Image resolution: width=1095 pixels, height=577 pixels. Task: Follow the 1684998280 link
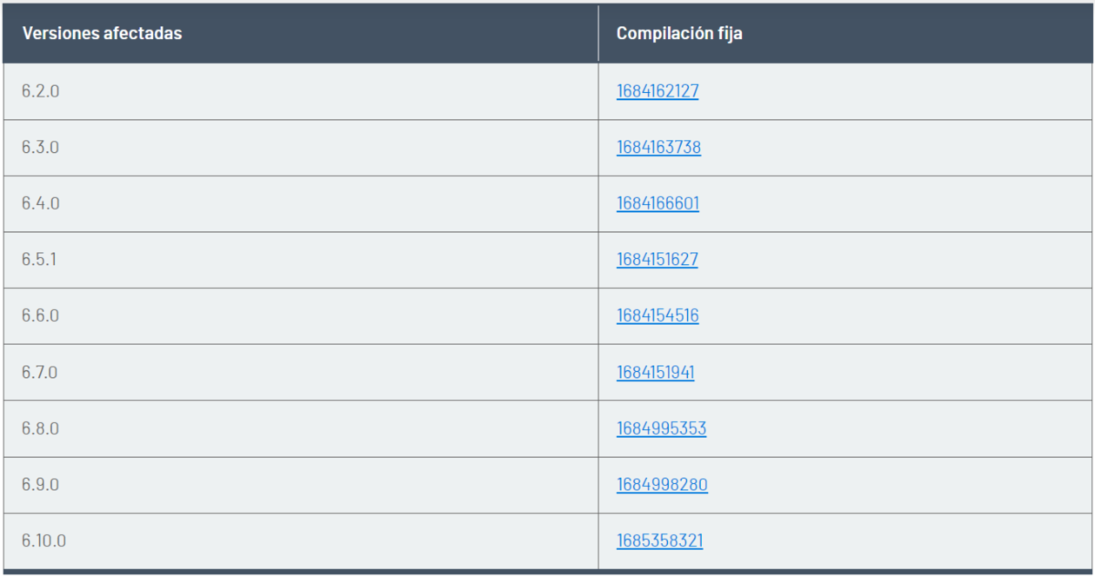point(662,485)
